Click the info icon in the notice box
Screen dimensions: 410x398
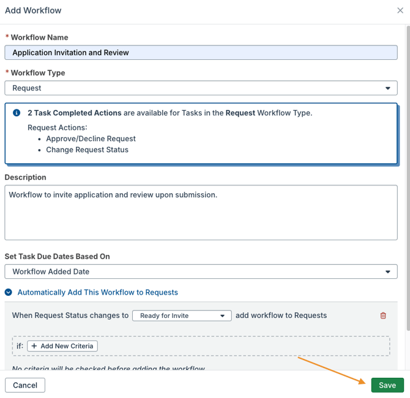(x=17, y=113)
